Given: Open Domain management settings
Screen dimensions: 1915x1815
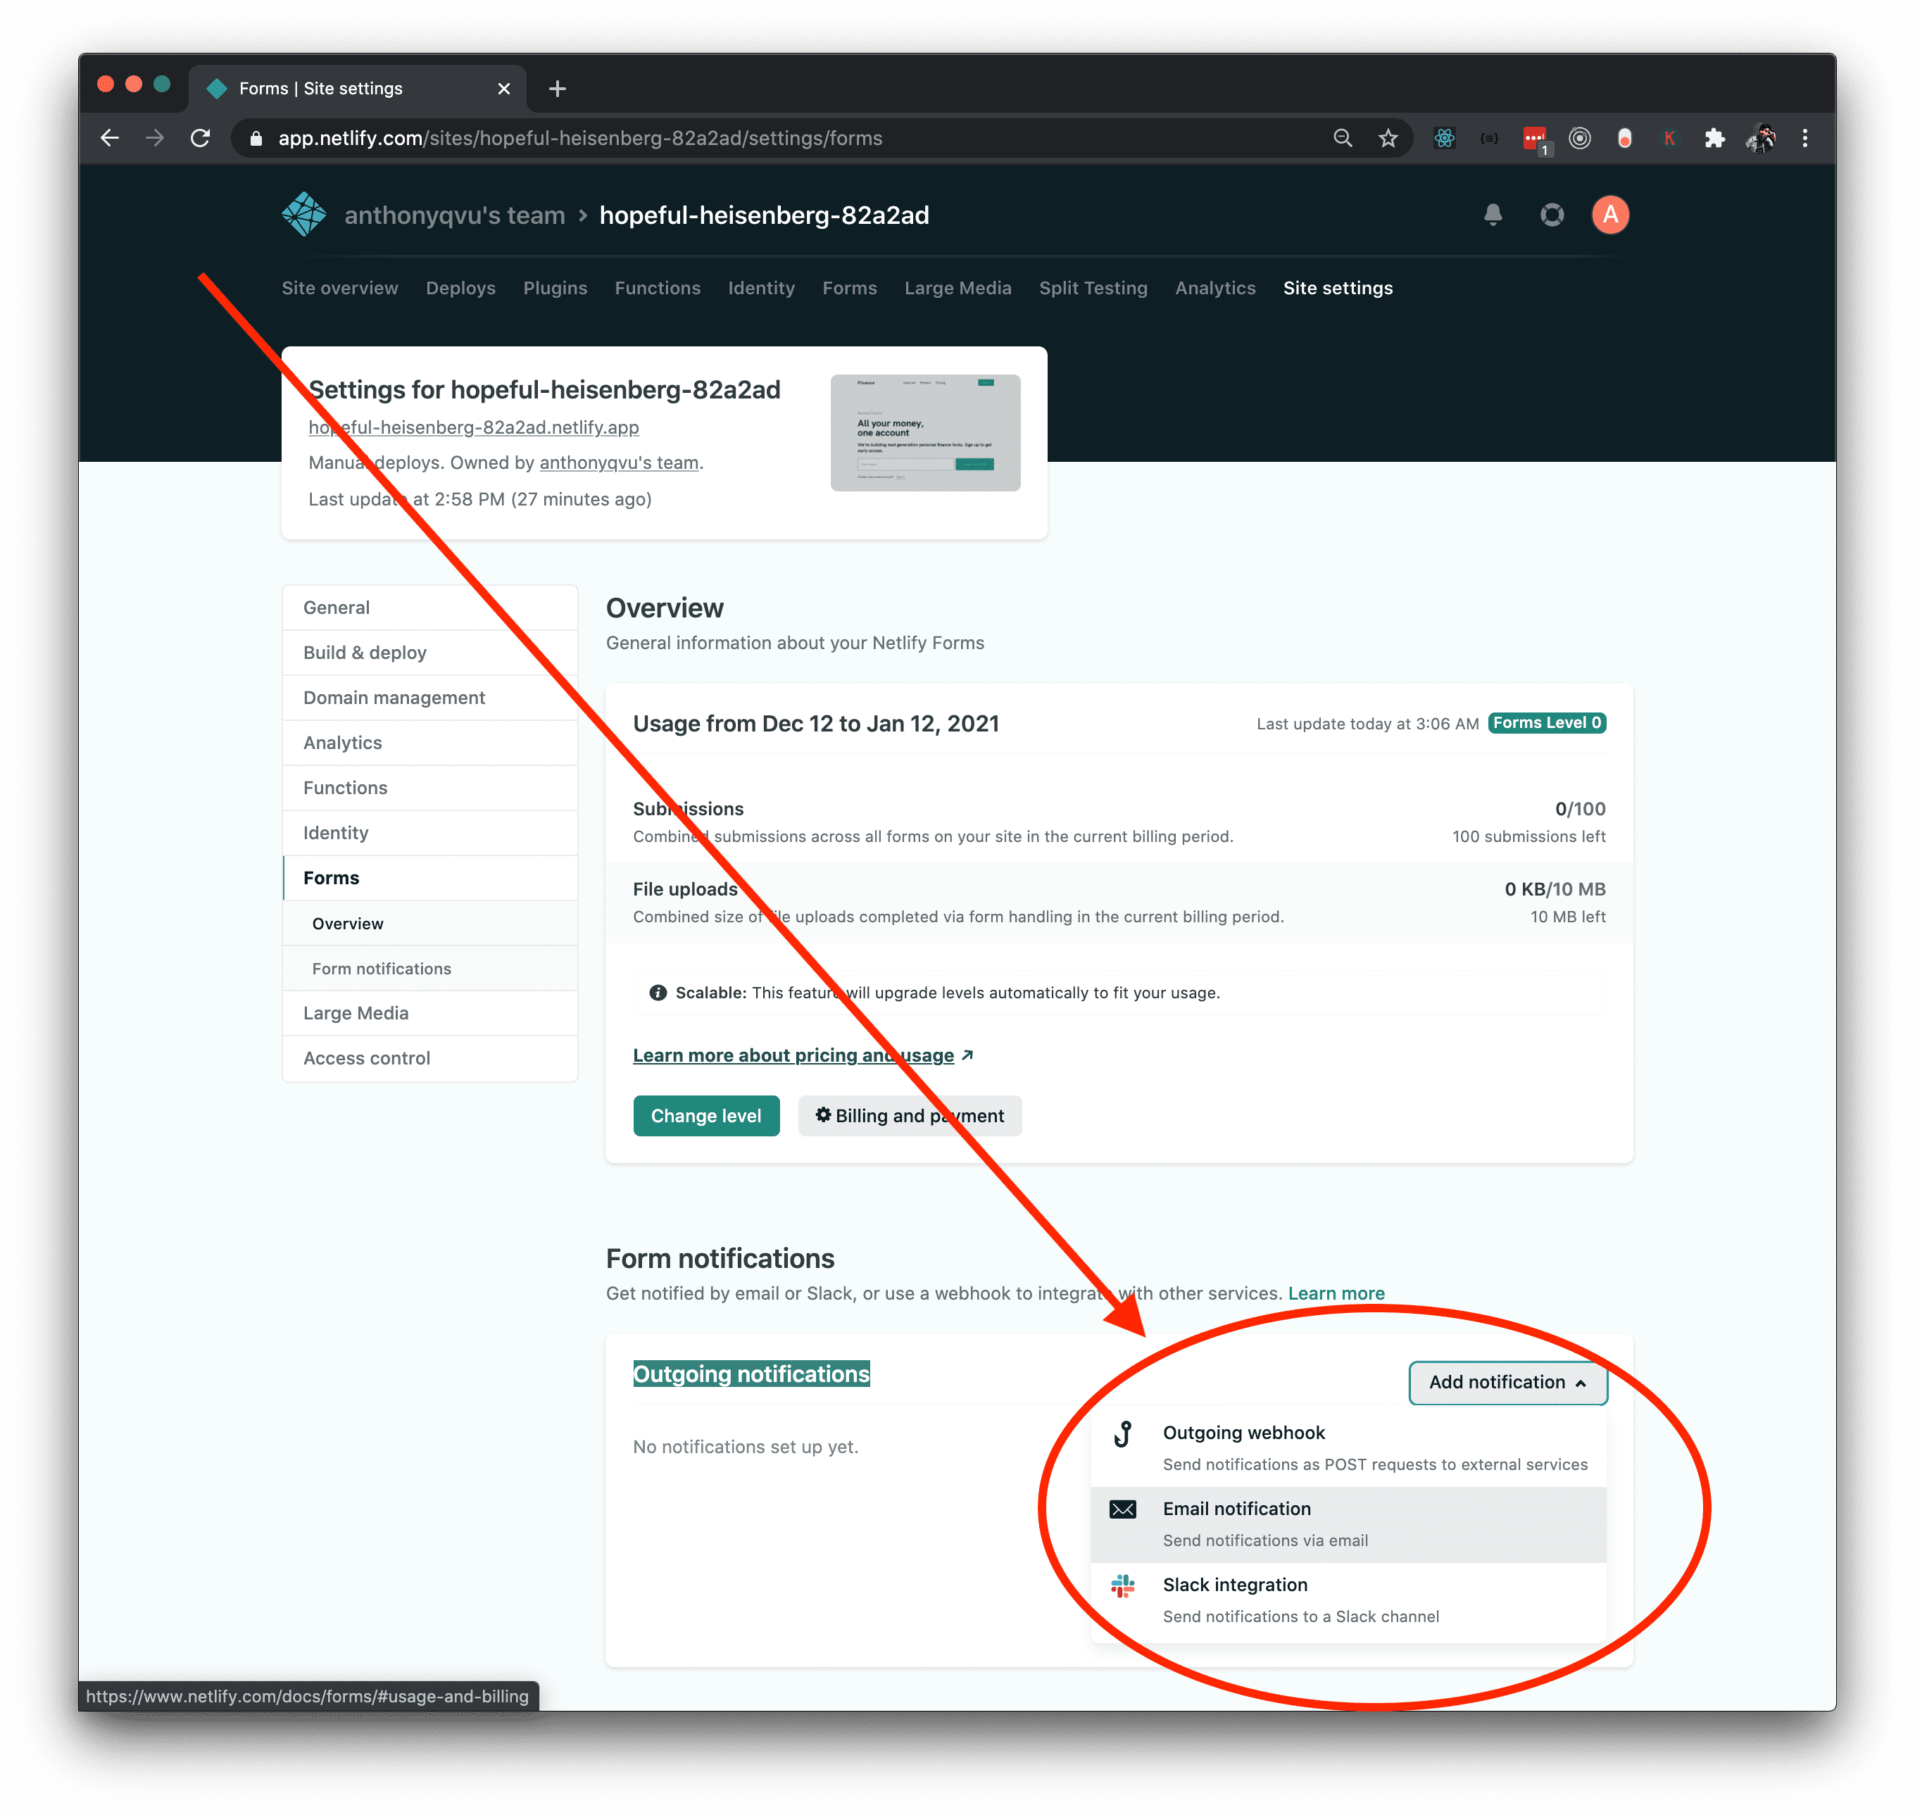Looking at the screenshot, I should [x=429, y=698].
